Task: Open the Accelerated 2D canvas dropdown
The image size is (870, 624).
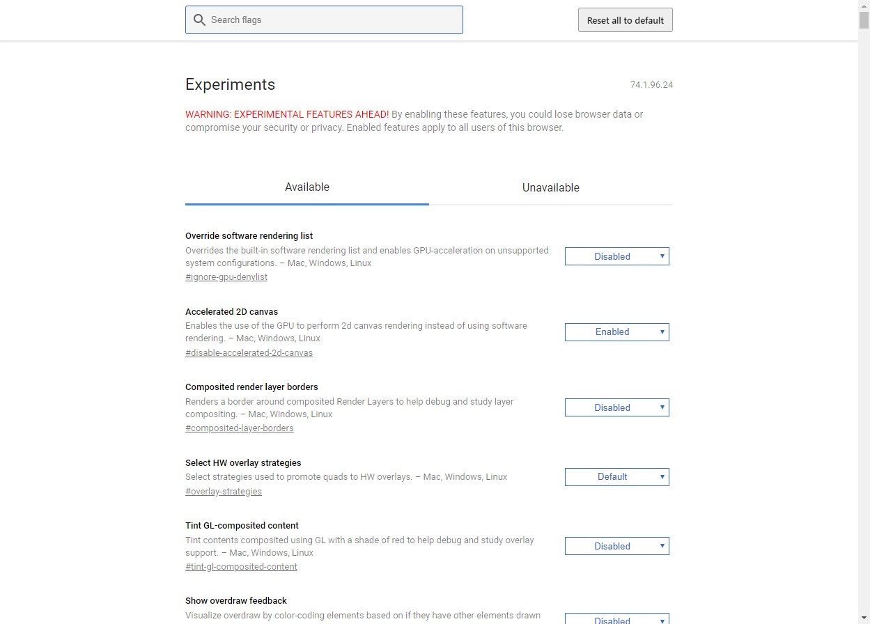Action: pyautogui.click(x=616, y=332)
